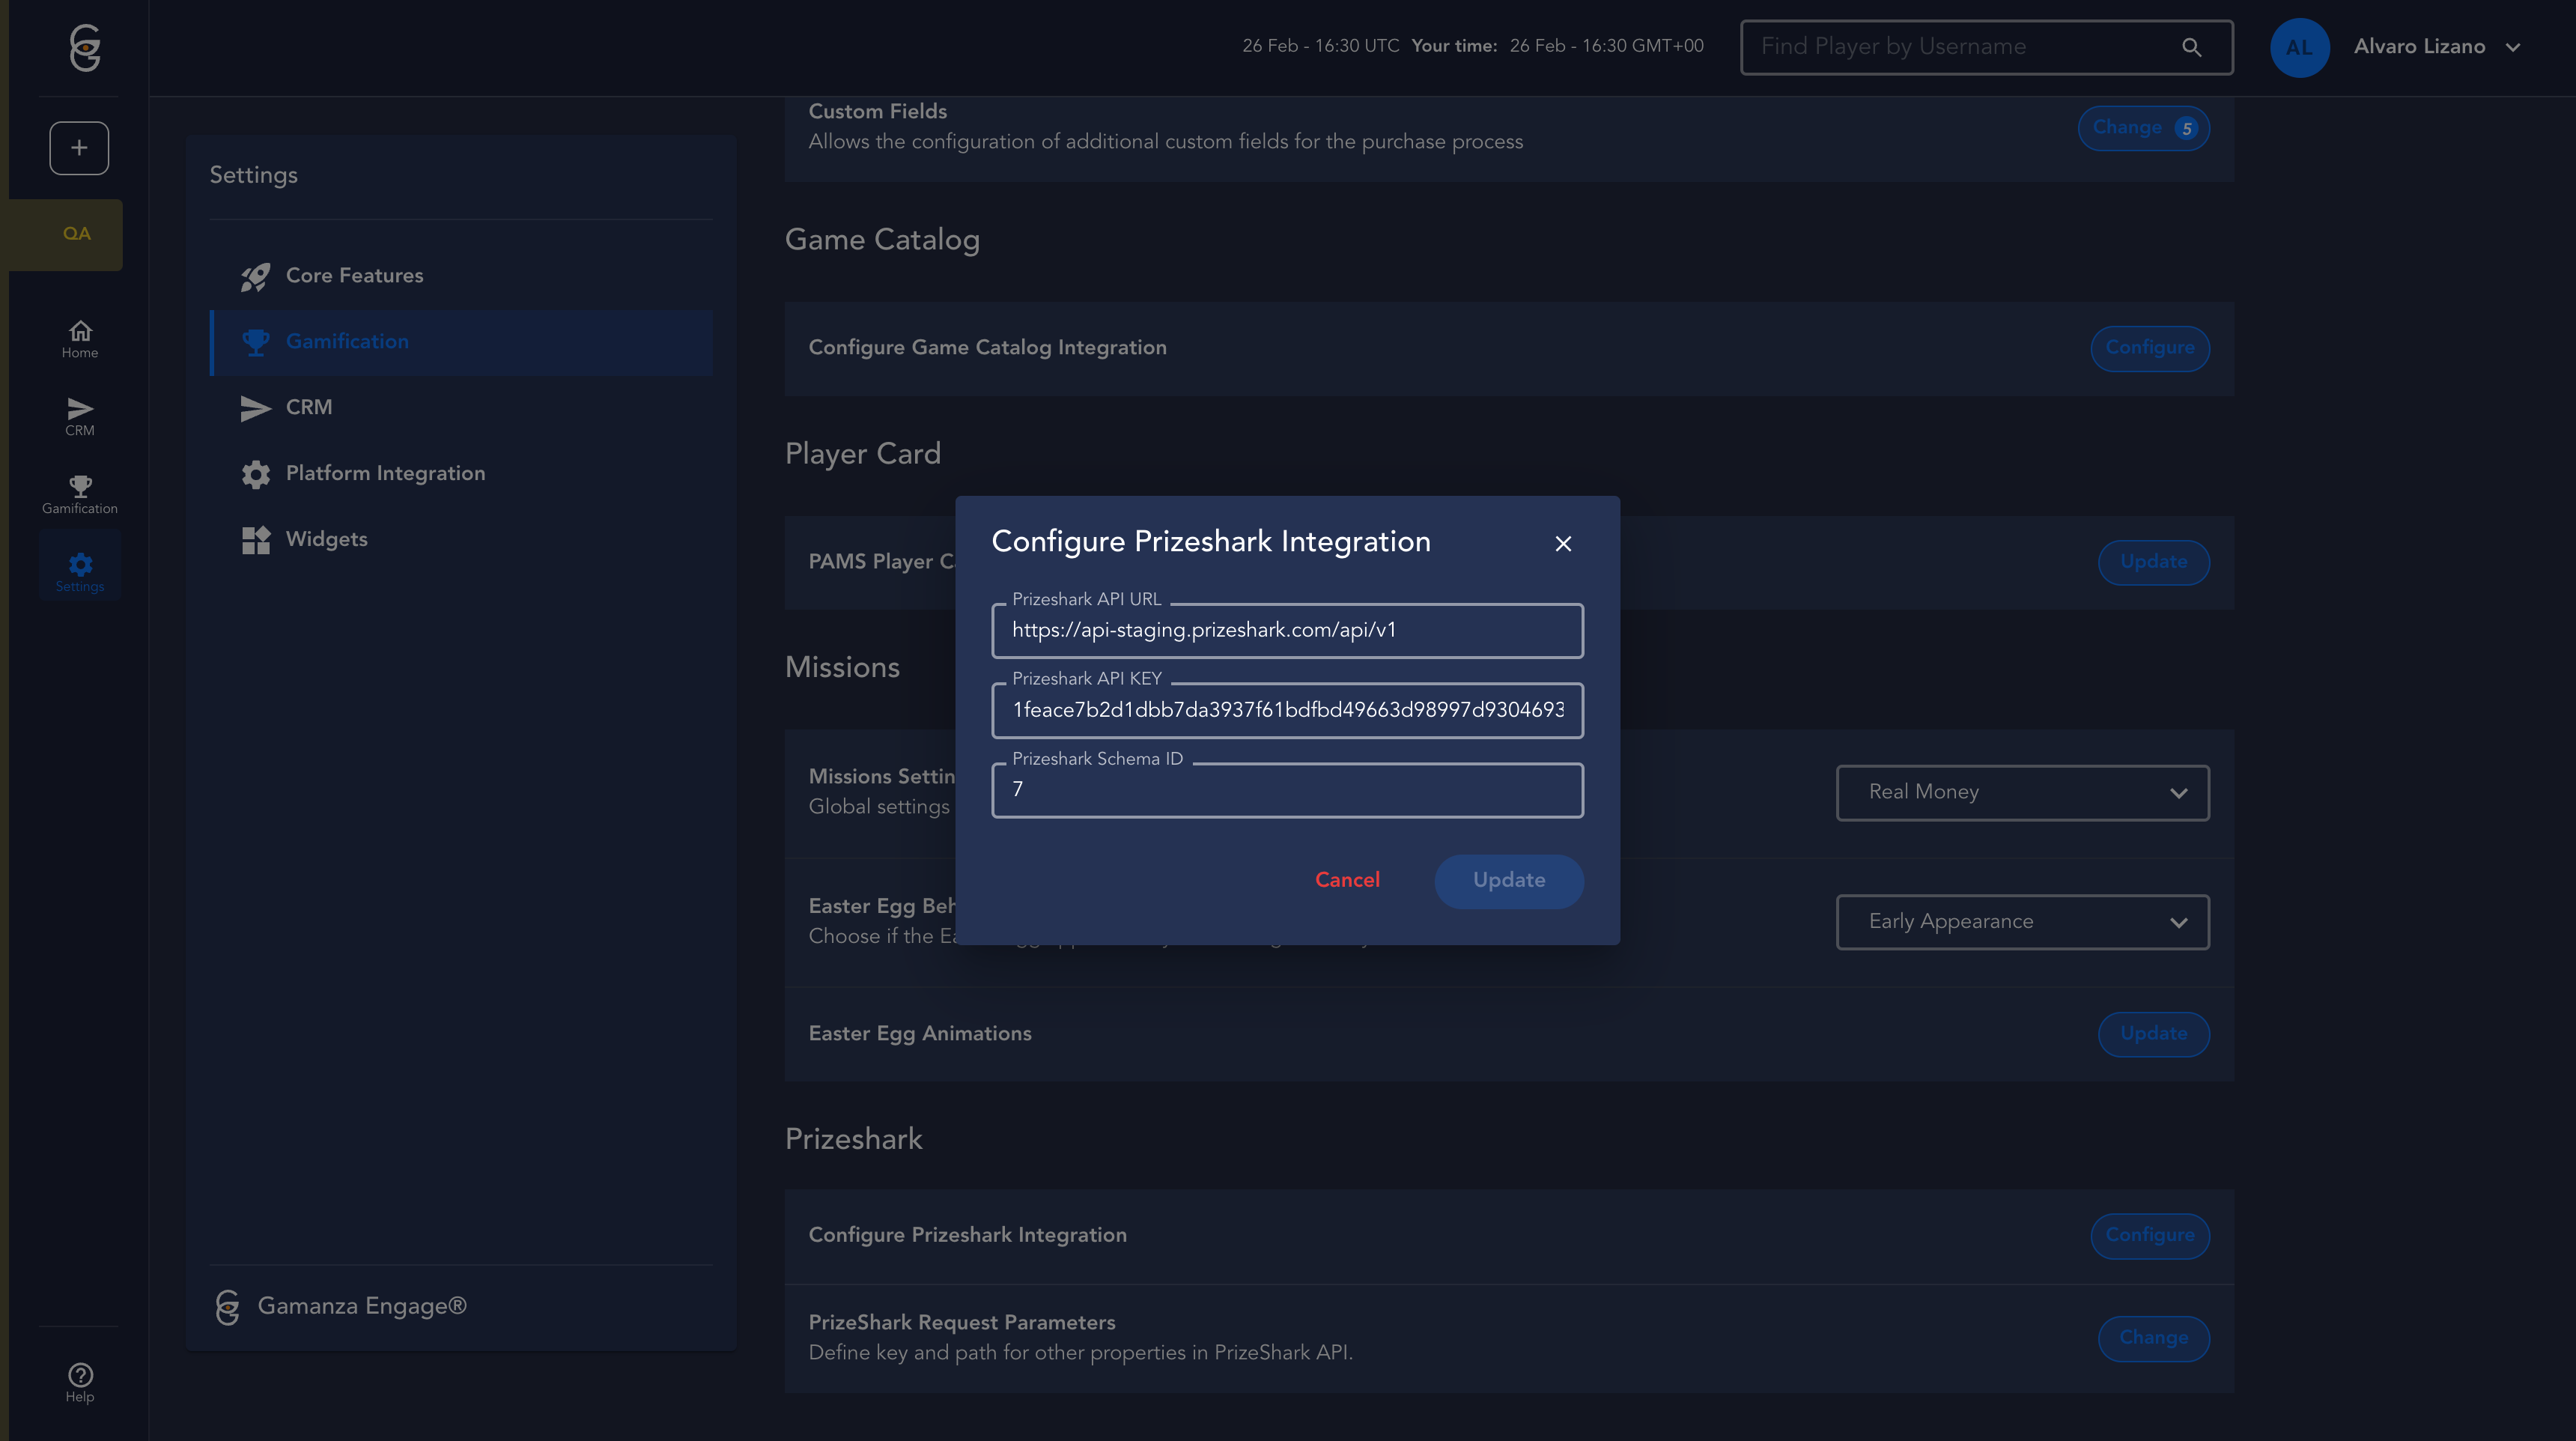Close the Configure Prizeshark Integration dialog
2576x1441 pixels.
click(1563, 543)
